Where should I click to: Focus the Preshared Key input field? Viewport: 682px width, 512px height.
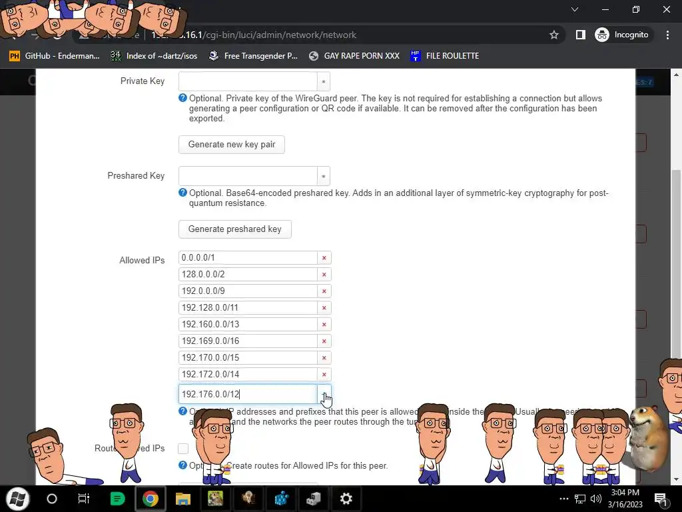tap(248, 176)
